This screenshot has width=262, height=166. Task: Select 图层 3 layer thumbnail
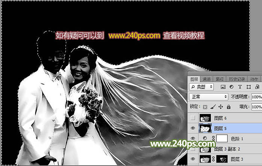pos(205,159)
